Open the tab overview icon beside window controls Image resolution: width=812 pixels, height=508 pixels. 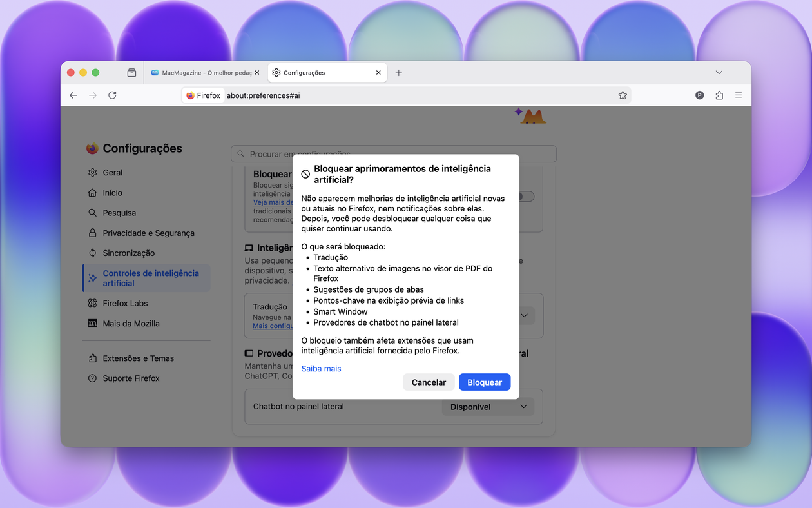point(131,73)
